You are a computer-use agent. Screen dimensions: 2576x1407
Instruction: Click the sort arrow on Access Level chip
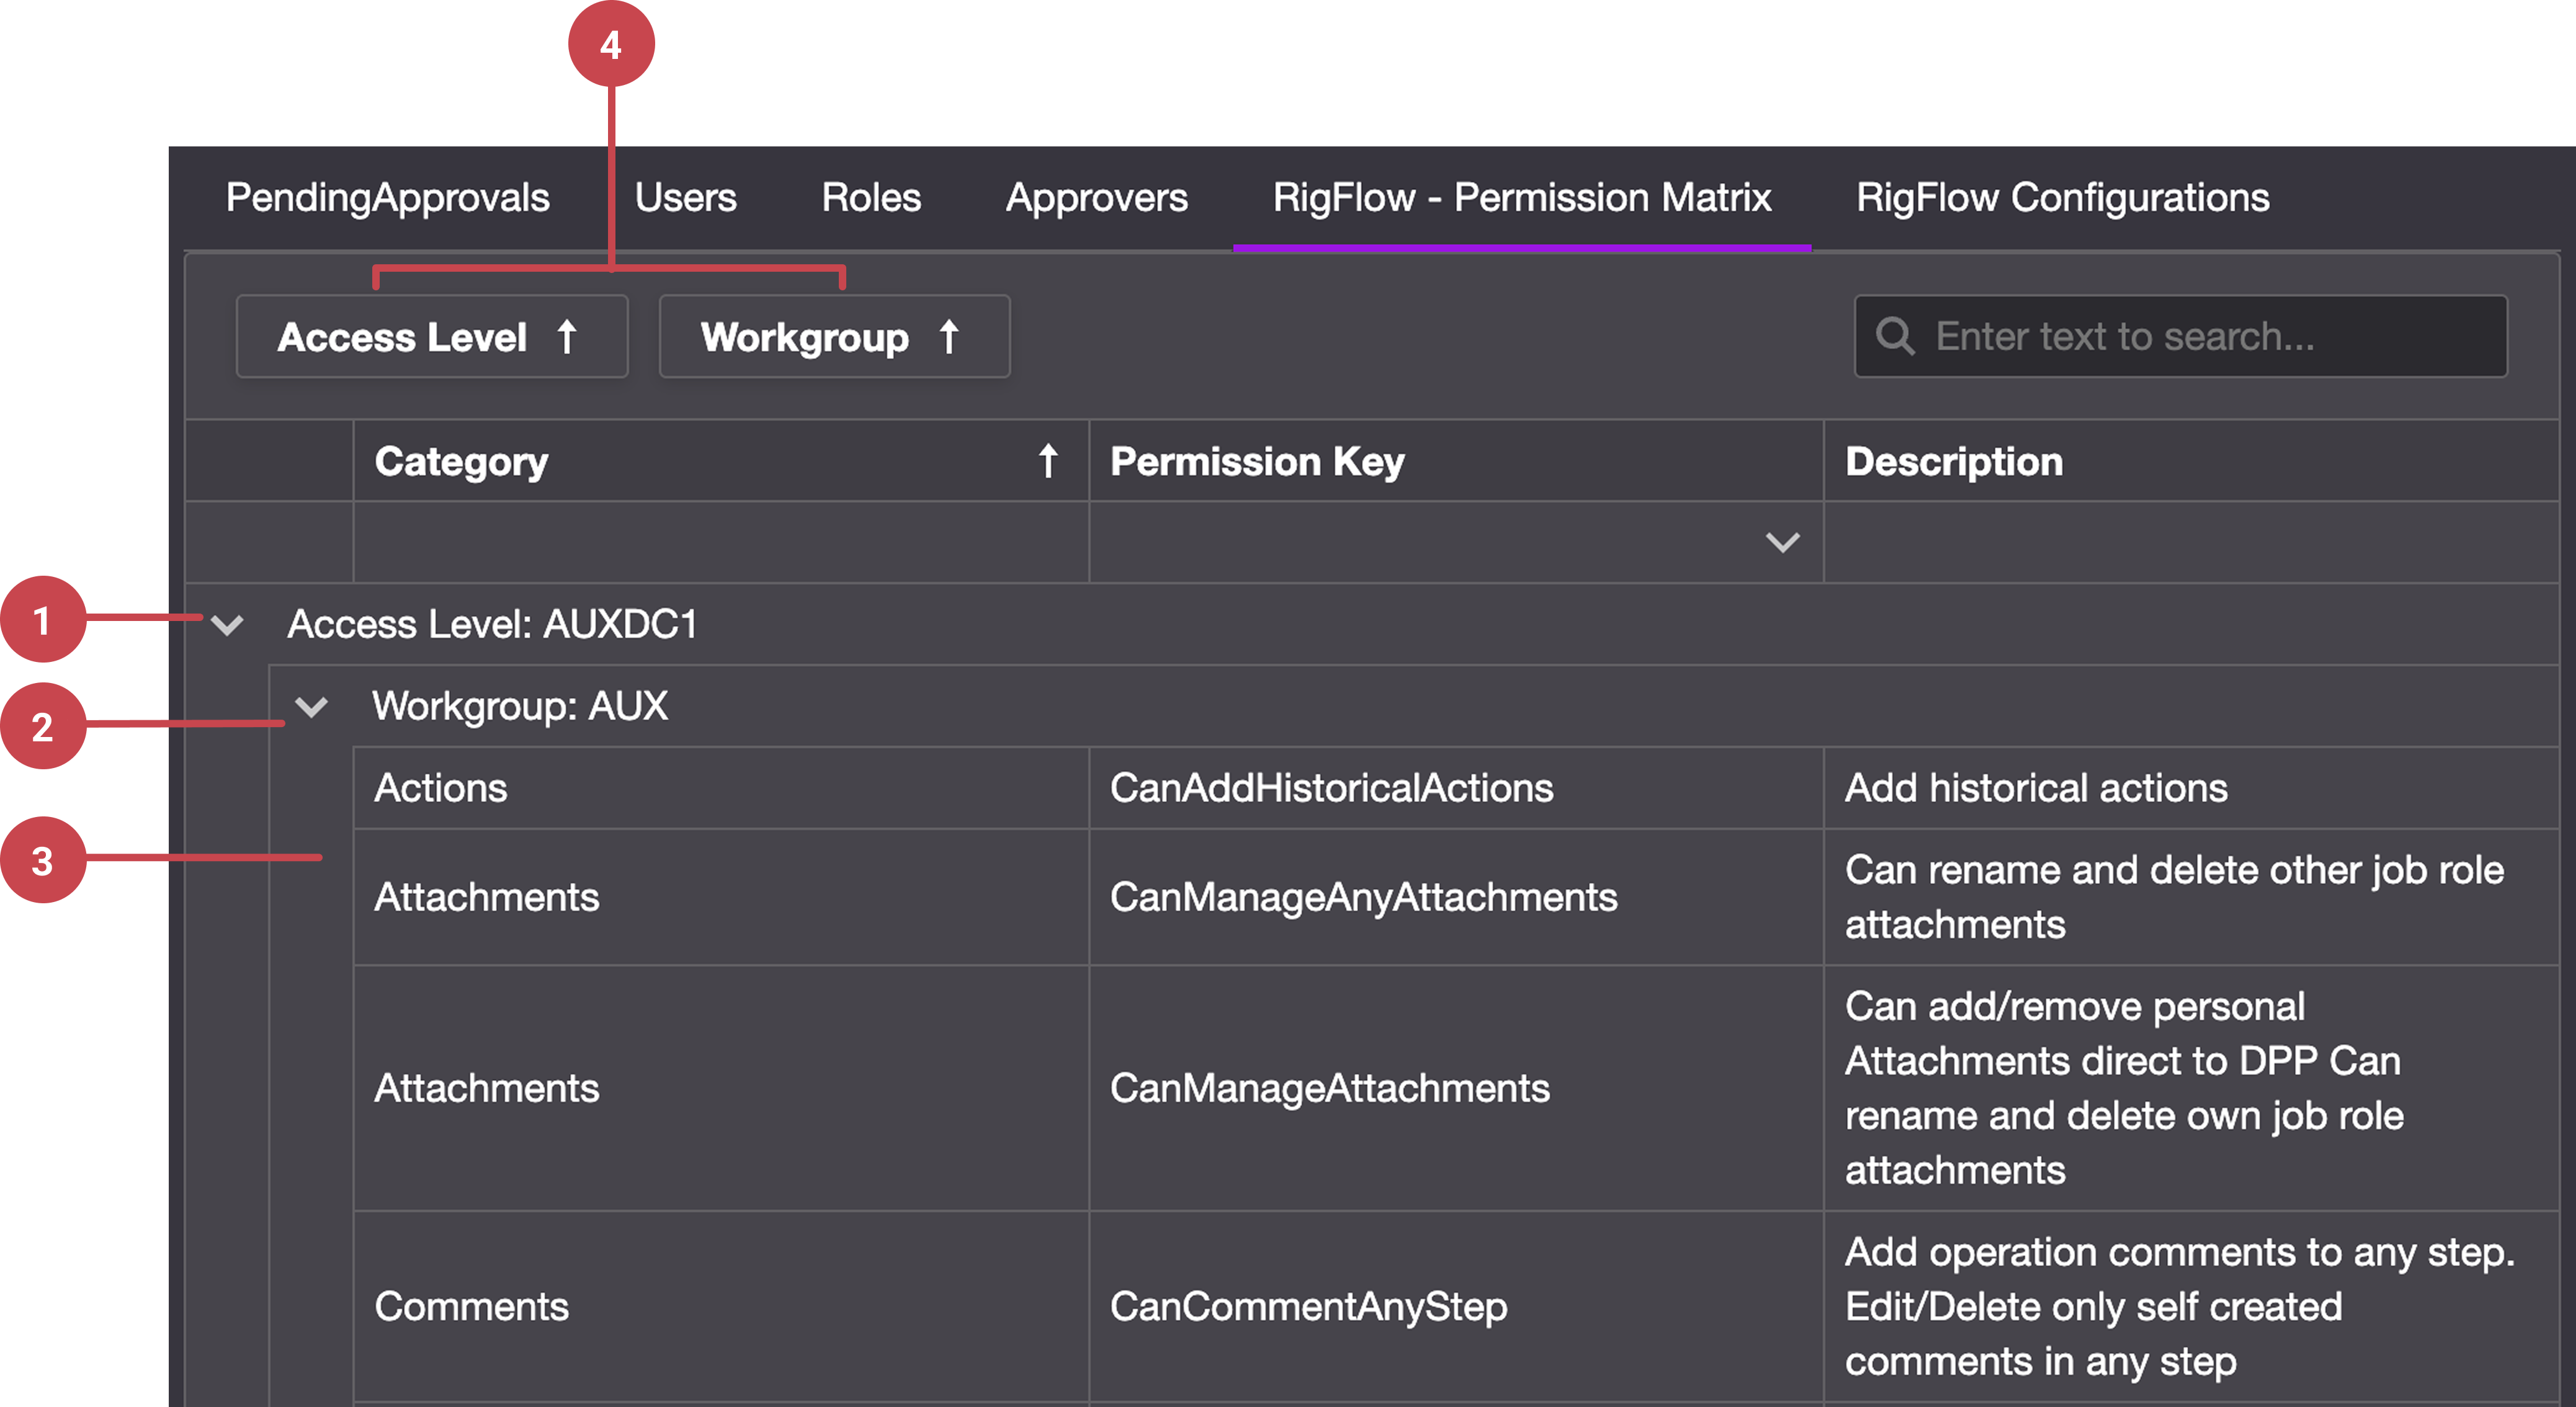point(567,337)
